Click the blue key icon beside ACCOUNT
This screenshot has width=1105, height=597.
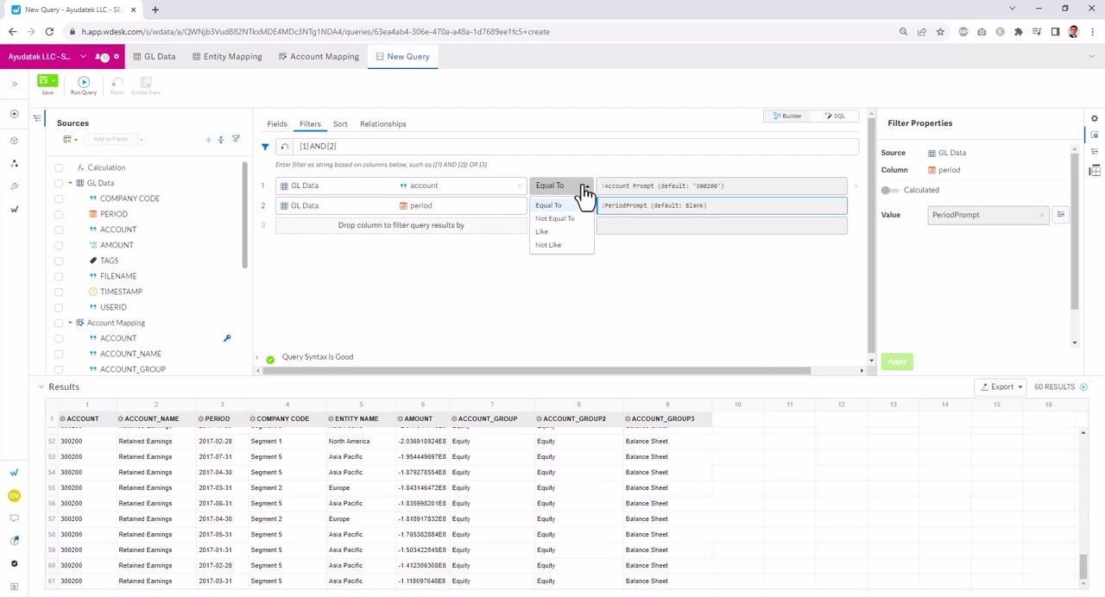[x=227, y=338]
